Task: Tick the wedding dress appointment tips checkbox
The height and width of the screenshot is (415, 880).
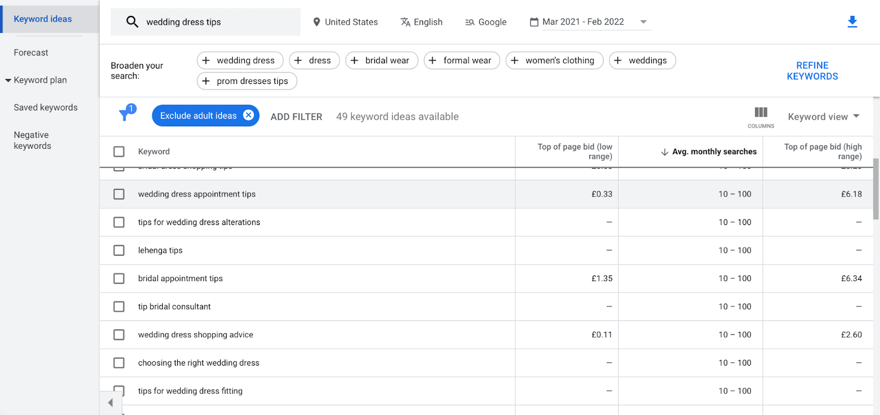Action: (119, 194)
